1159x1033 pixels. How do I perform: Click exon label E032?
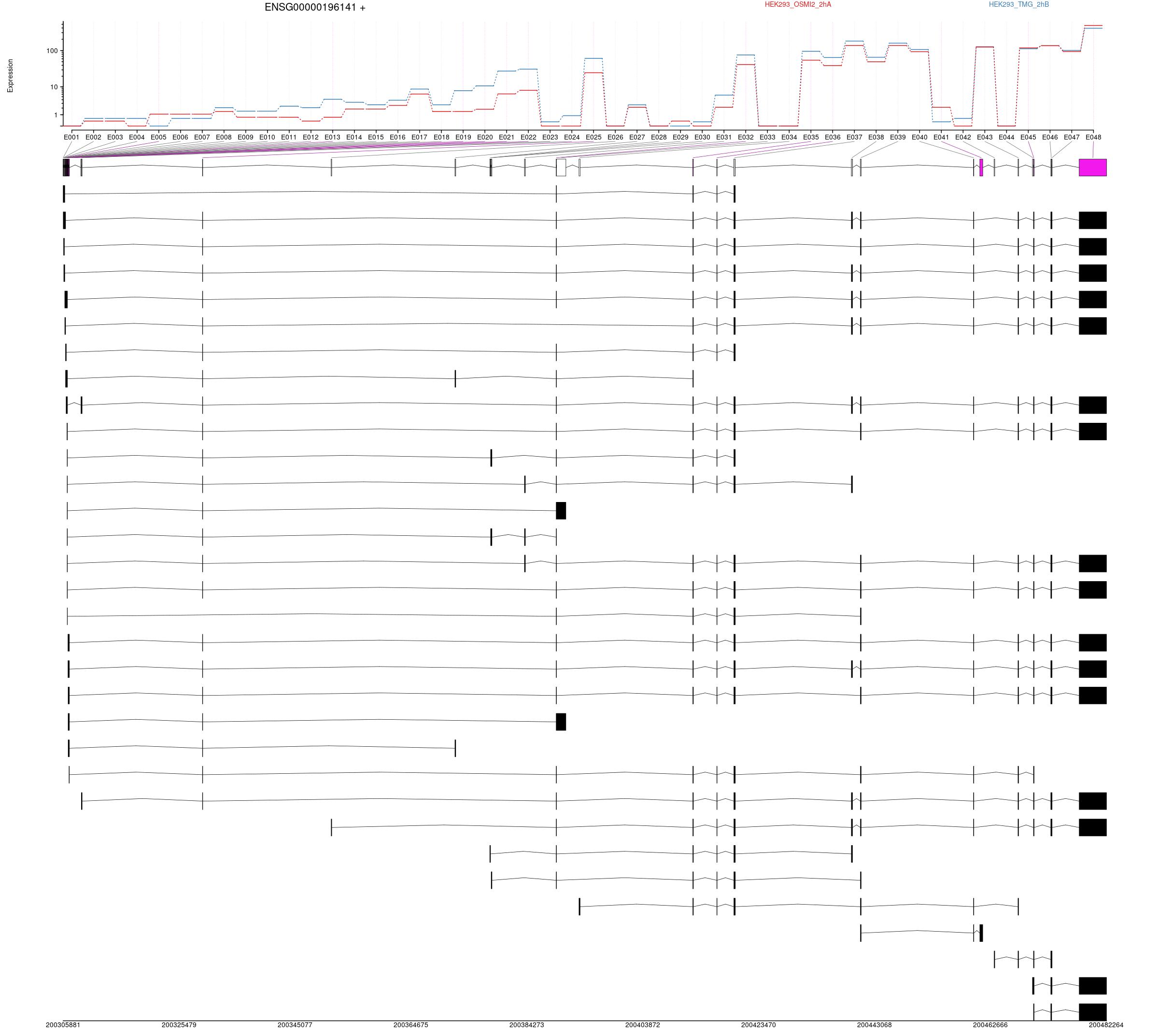(746, 138)
